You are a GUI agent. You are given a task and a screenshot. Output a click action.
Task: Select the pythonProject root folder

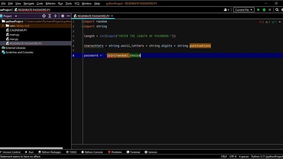tap(15, 21)
